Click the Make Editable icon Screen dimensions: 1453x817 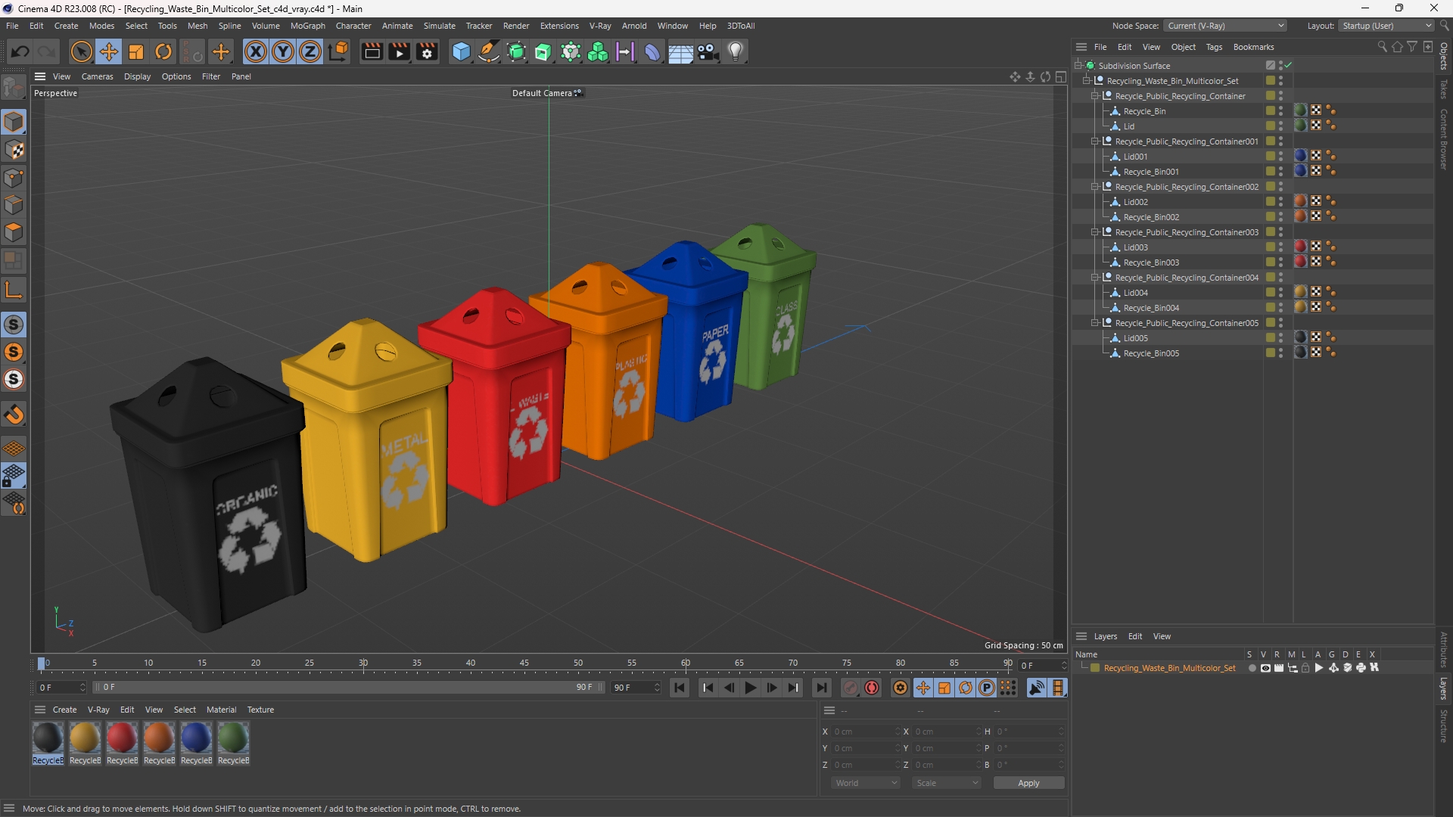coord(14,89)
